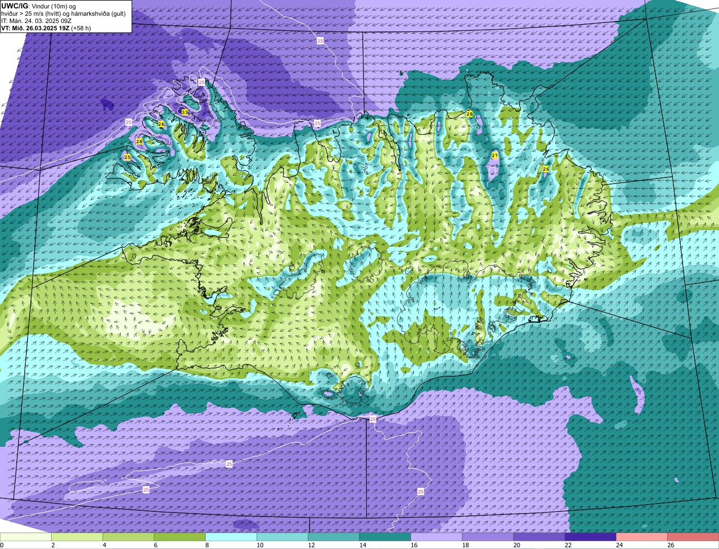Click the 18–20 m/s medium purple swatch
719x549 pixels.
488,537
